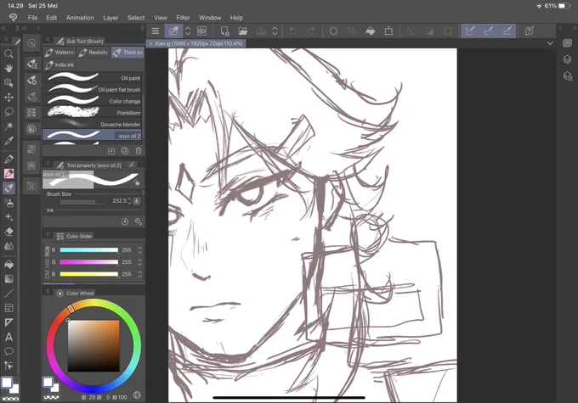578x403 pixels.
Task: Select the Eraser tool
Action: pos(8,232)
